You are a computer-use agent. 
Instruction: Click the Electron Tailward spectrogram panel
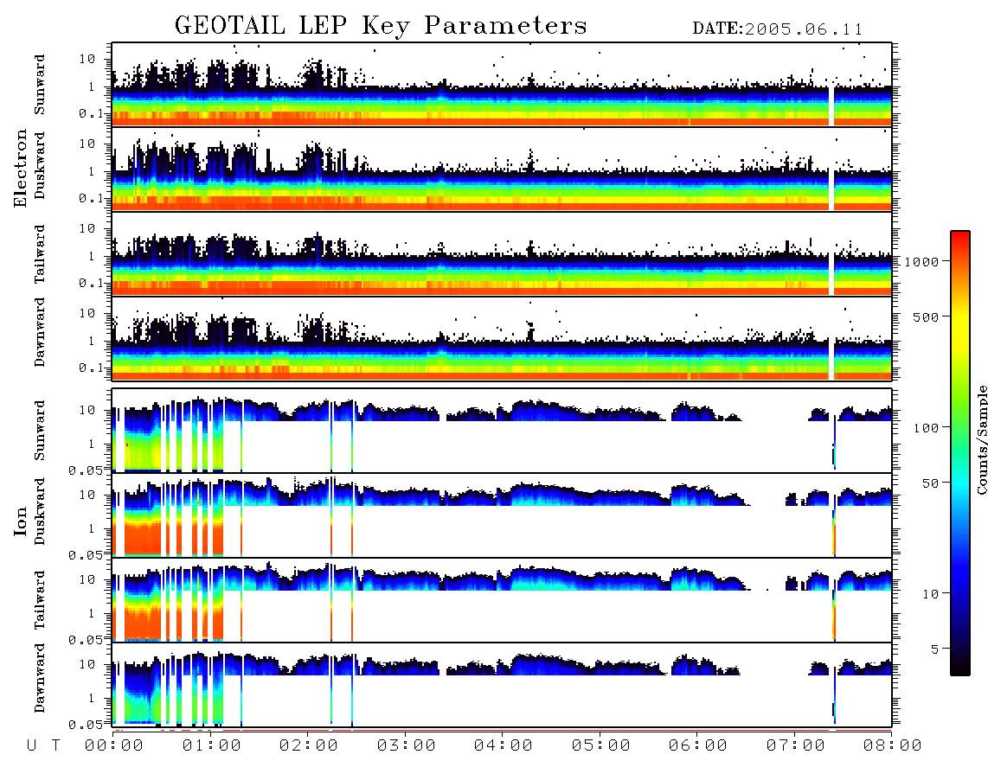click(502, 254)
